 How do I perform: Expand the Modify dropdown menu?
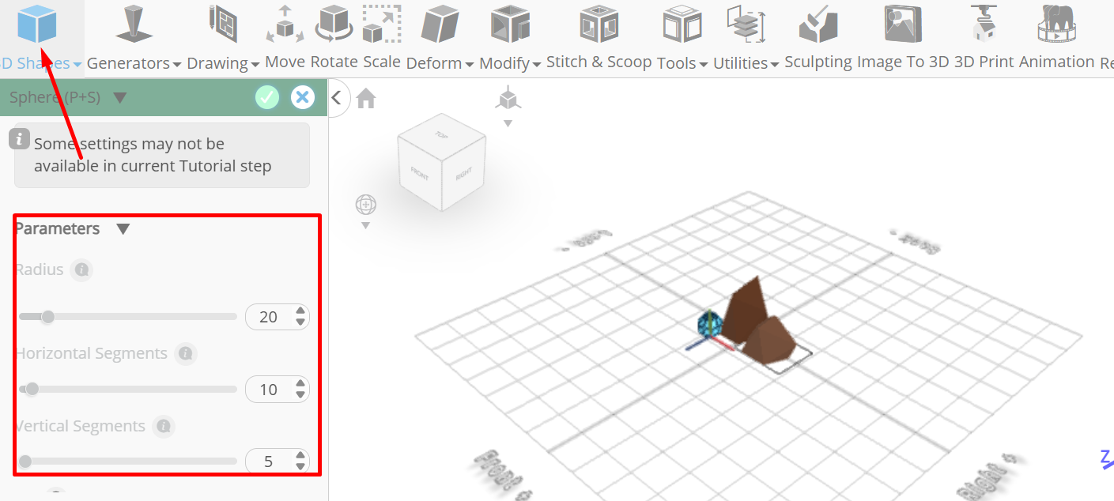[x=537, y=65]
